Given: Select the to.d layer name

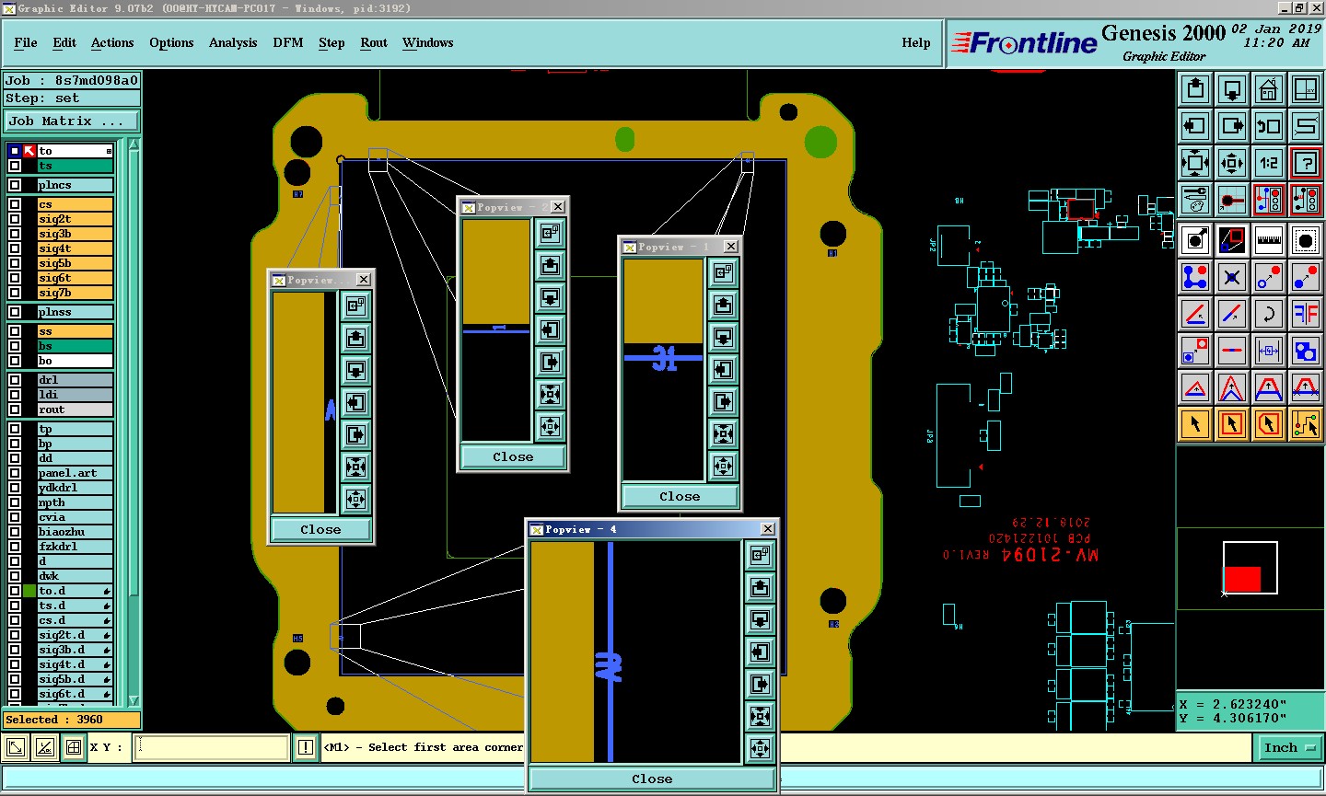Looking at the screenshot, I should click(76, 591).
